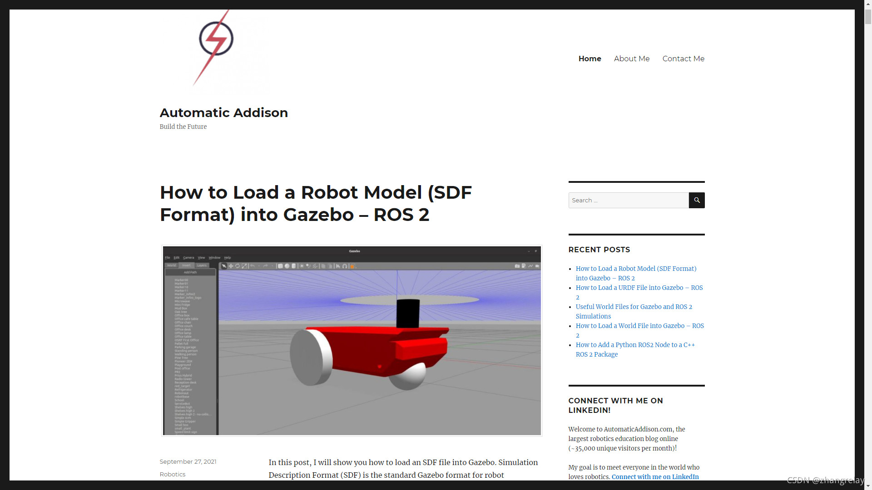Click the magnifier search submit button

(696, 200)
